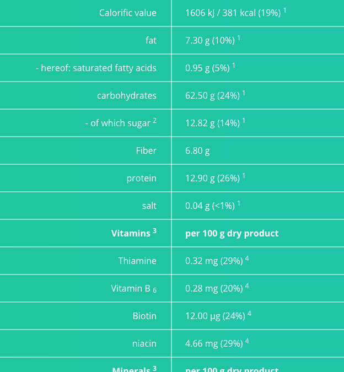The height and width of the screenshot is (372, 344).
Task: Click the "Vitamin B 6" row label
Action: pyautogui.click(x=133, y=288)
